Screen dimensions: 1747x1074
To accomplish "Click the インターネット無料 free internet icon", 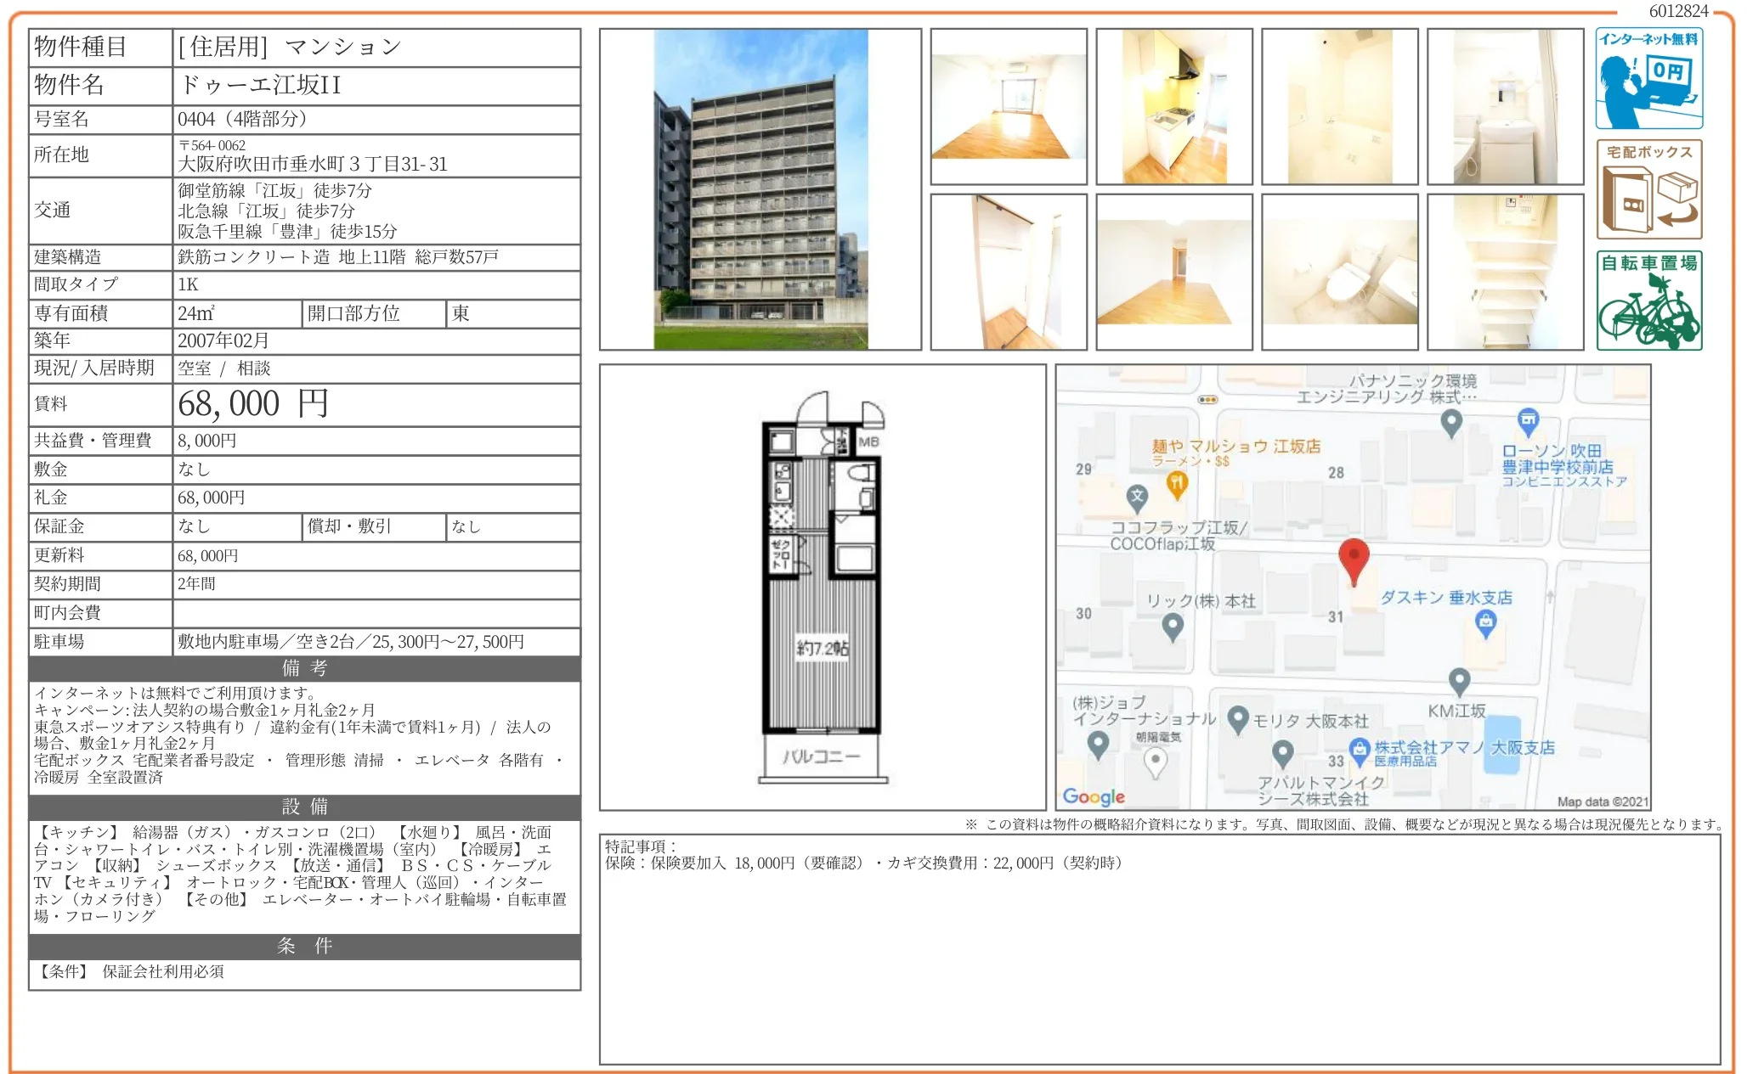I will pos(1649,79).
